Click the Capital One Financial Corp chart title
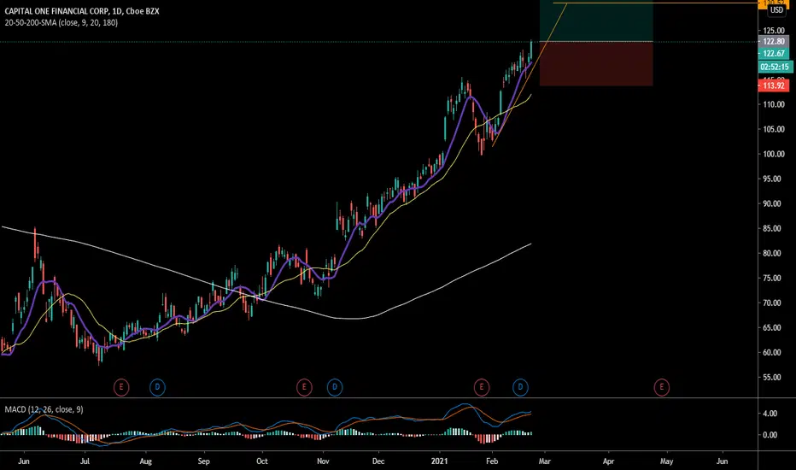 coord(82,11)
